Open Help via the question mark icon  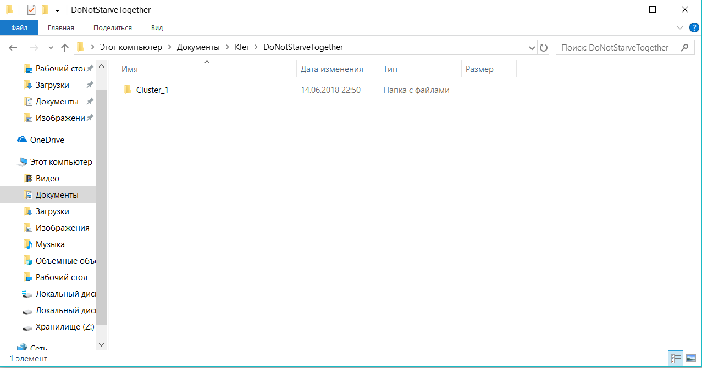point(694,27)
